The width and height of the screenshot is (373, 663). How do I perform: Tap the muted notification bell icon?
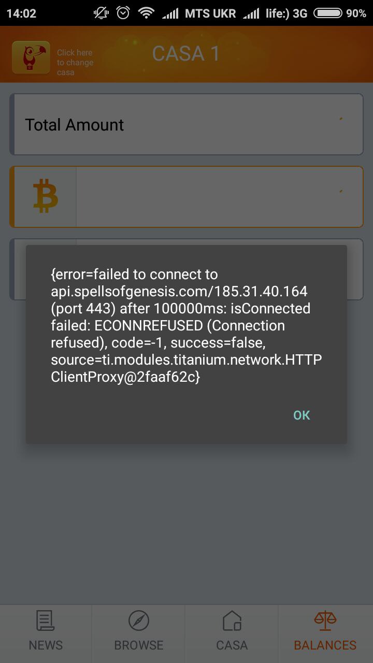pyautogui.click(x=101, y=13)
